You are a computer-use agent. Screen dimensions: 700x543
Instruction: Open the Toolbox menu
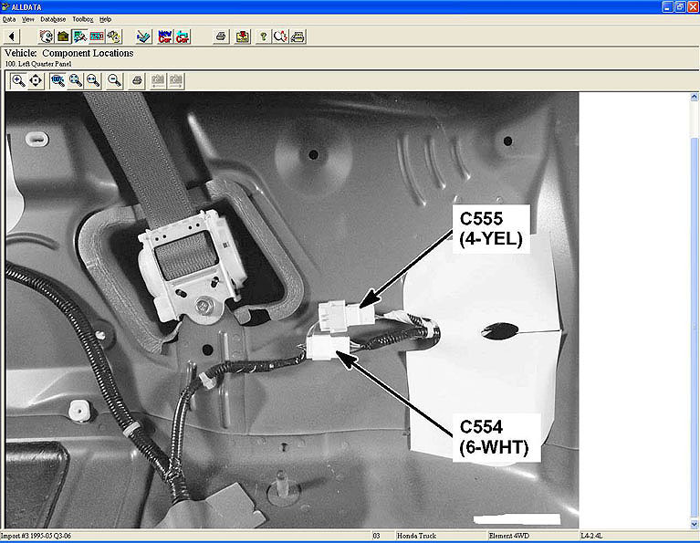[x=82, y=18]
